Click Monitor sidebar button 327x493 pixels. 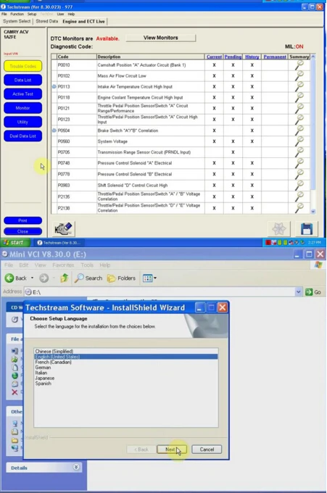[22, 108]
